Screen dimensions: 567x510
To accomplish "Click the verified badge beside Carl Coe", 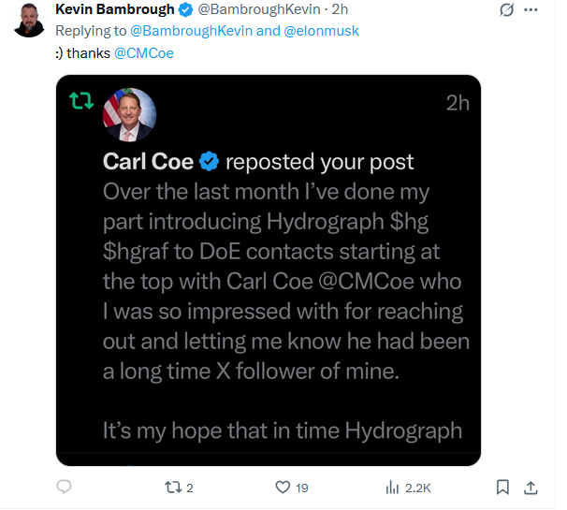I will click(210, 162).
